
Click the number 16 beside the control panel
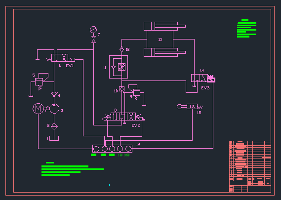138,145
